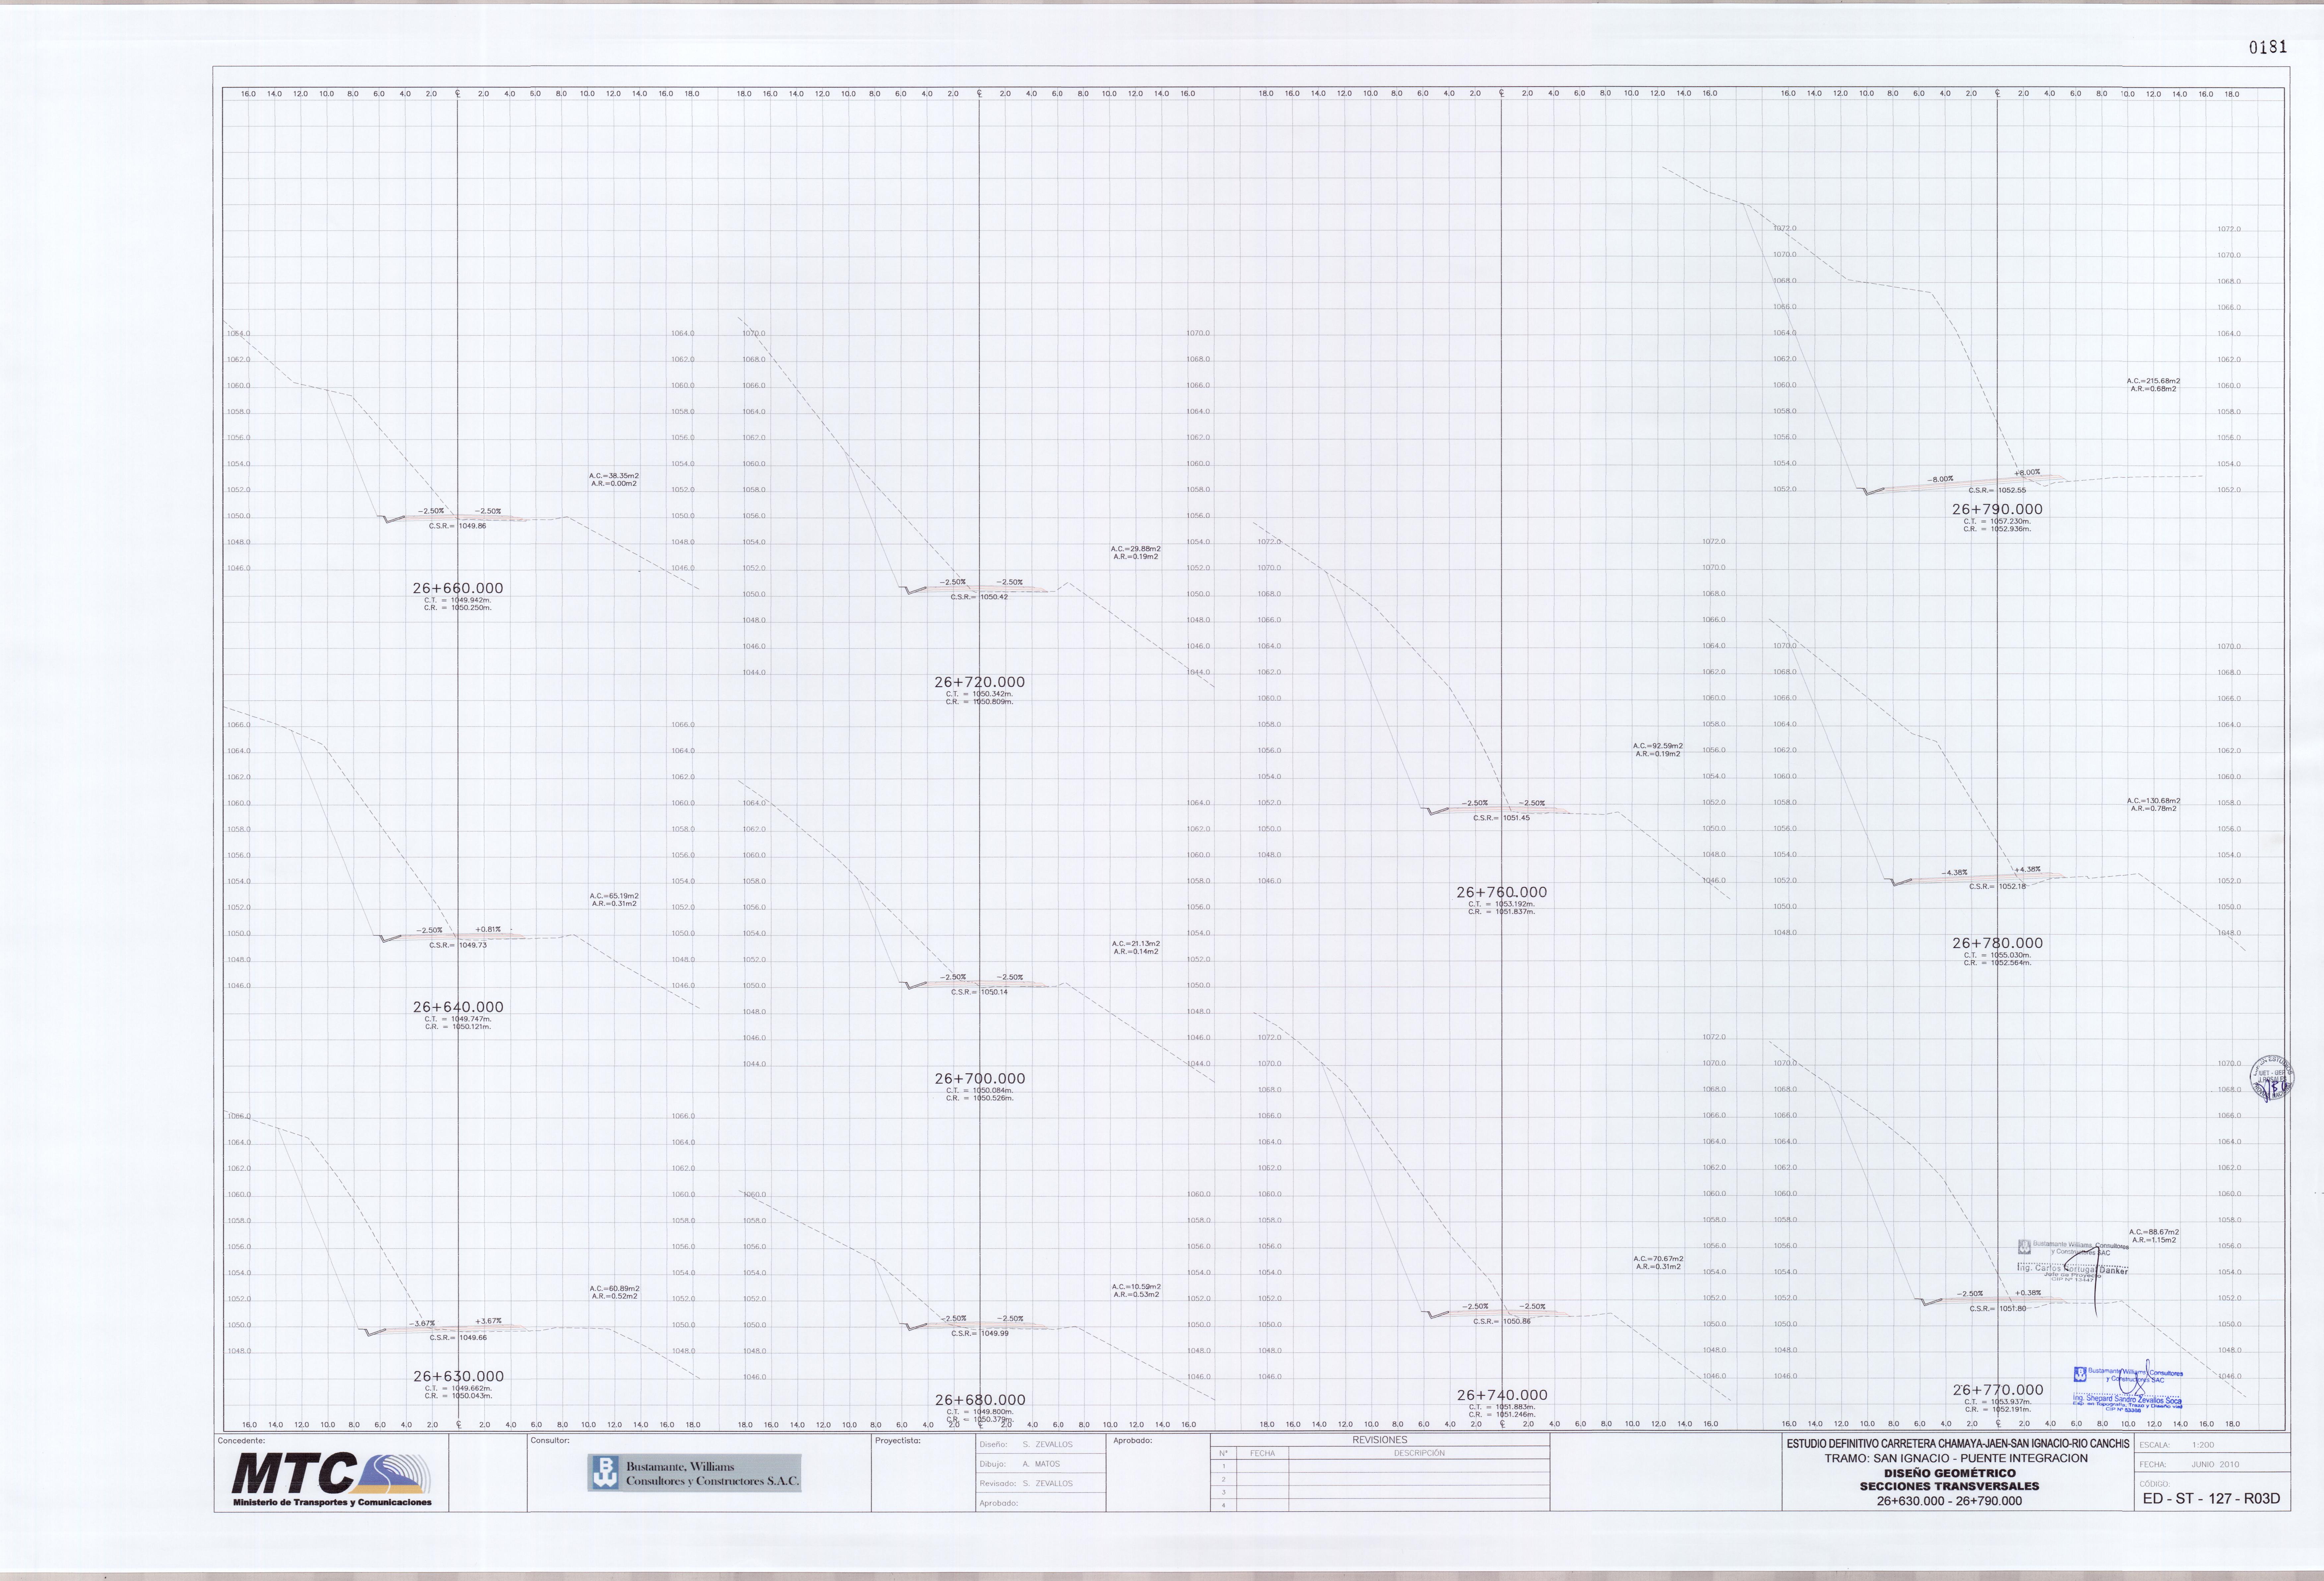Select section label 26+660.000
Viewport: 2324px width, 1581px height.
point(458,588)
